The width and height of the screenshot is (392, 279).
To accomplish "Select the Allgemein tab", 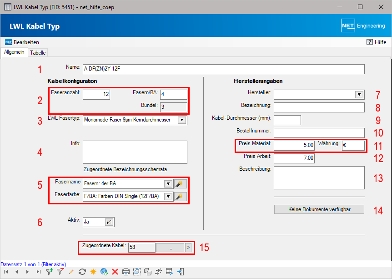I will (14, 52).
